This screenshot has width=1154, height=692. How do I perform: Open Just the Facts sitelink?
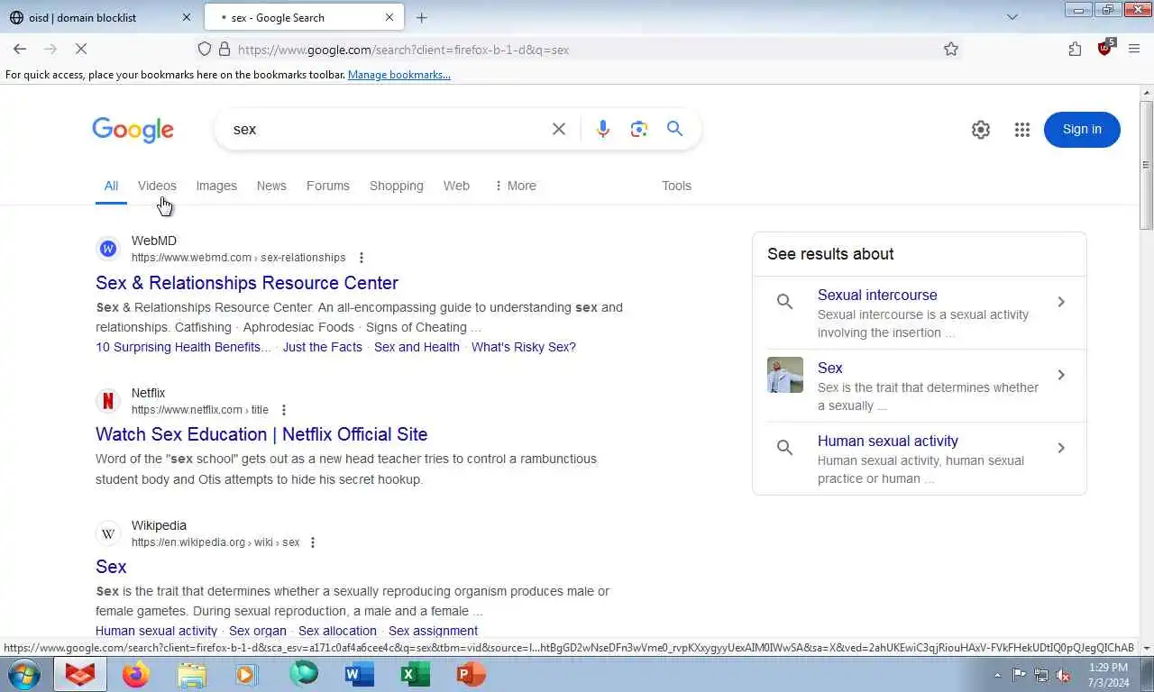tap(323, 347)
